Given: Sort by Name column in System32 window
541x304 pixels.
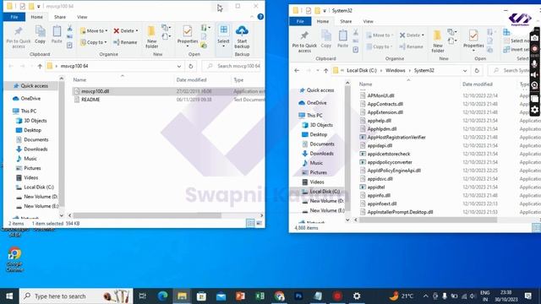Looking at the screenshot, I should (x=366, y=84).
